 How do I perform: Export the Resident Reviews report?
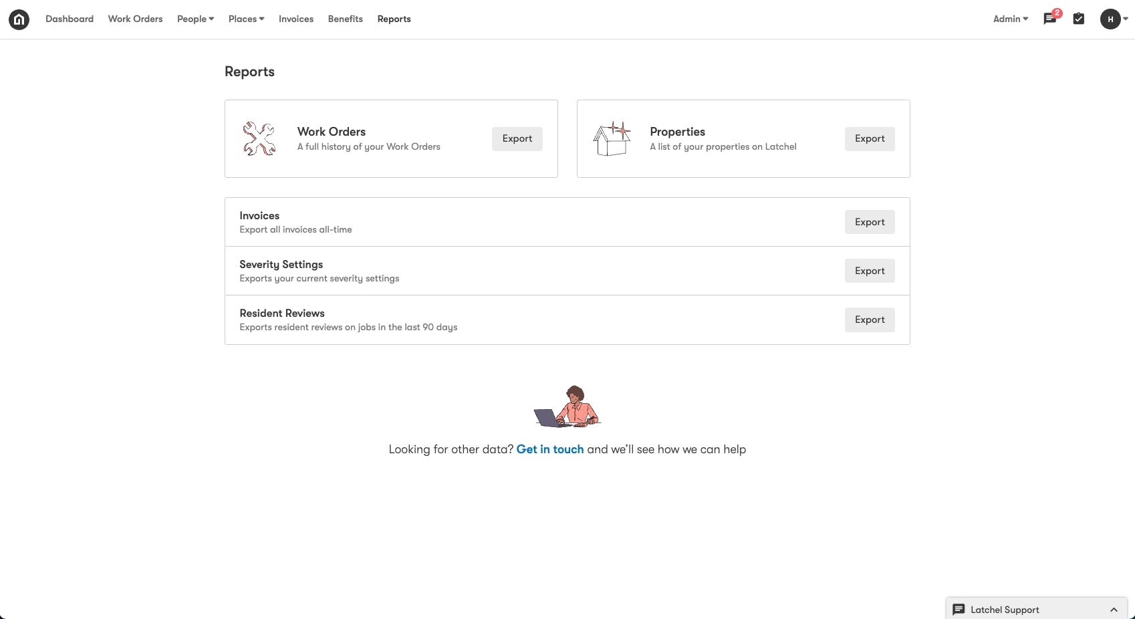[x=869, y=320]
